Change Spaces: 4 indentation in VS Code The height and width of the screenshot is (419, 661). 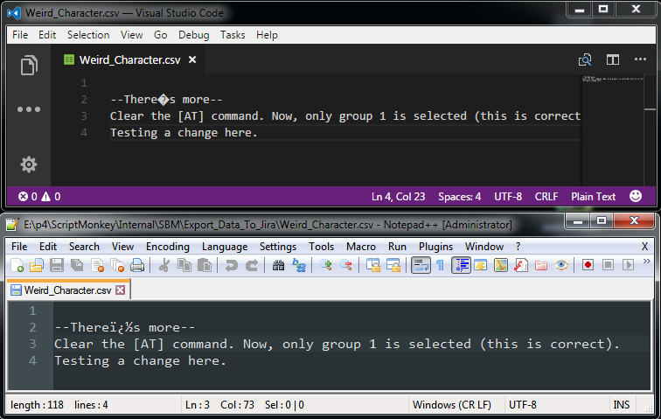(x=460, y=197)
